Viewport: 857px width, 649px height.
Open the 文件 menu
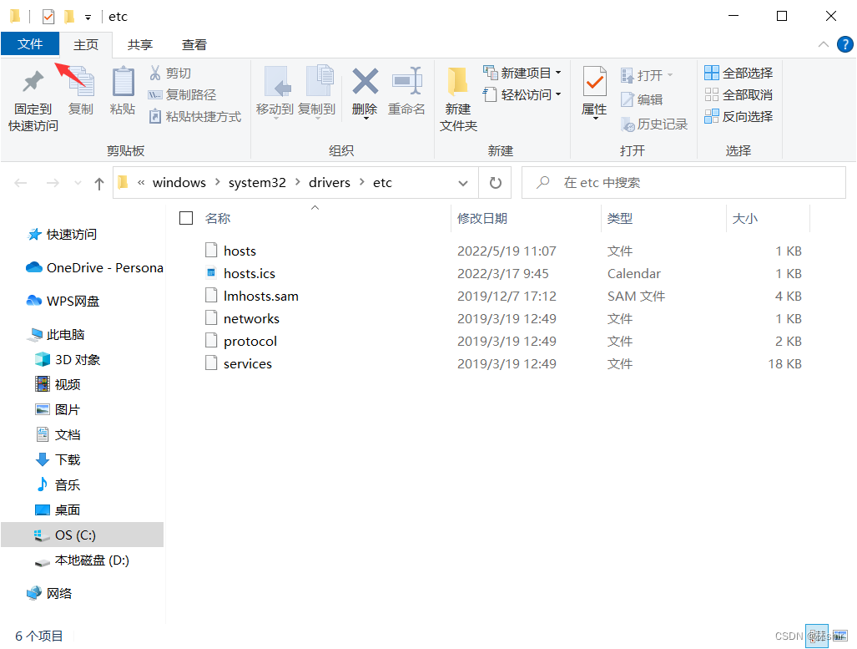click(30, 44)
